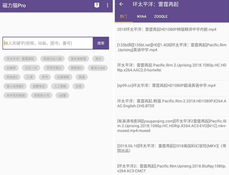The width and height of the screenshot is (229, 175).
Task: Tap the x战警 keyword chip
Action: [62, 95]
